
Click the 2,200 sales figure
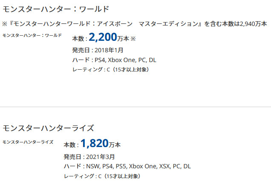(x=104, y=38)
